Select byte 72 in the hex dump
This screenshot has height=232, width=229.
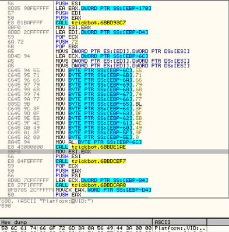[62, 229]
